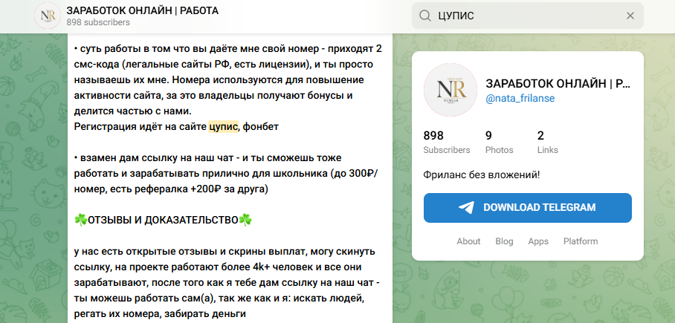The width and height of the screenshot is (675, 323).
Task: Click the 898 Subscribers counter
Action: coord(447,143)
